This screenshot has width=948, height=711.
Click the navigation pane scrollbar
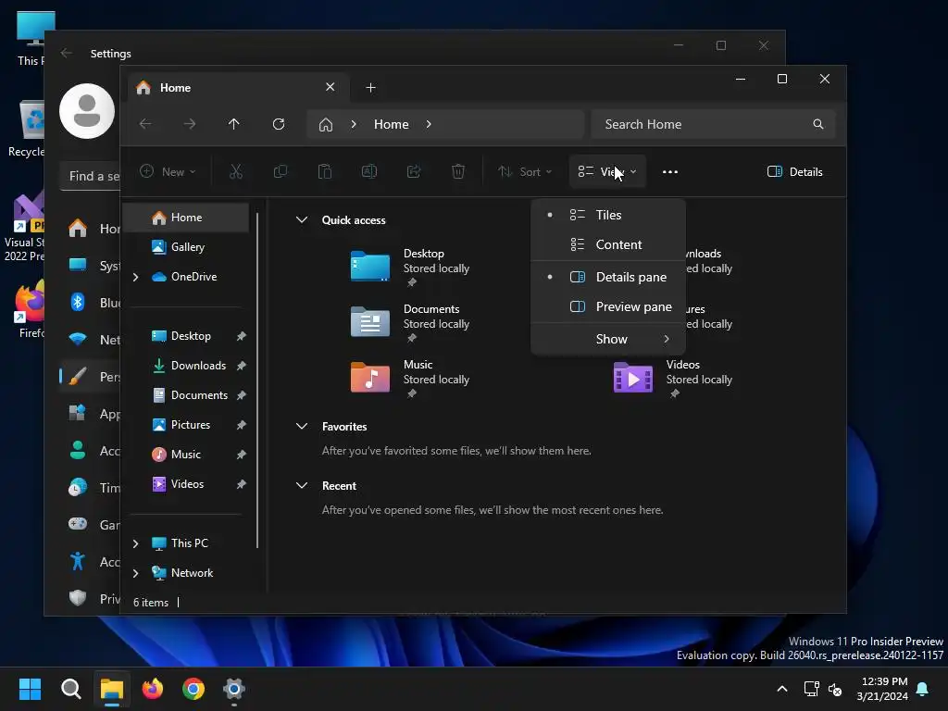pos(257,380)
